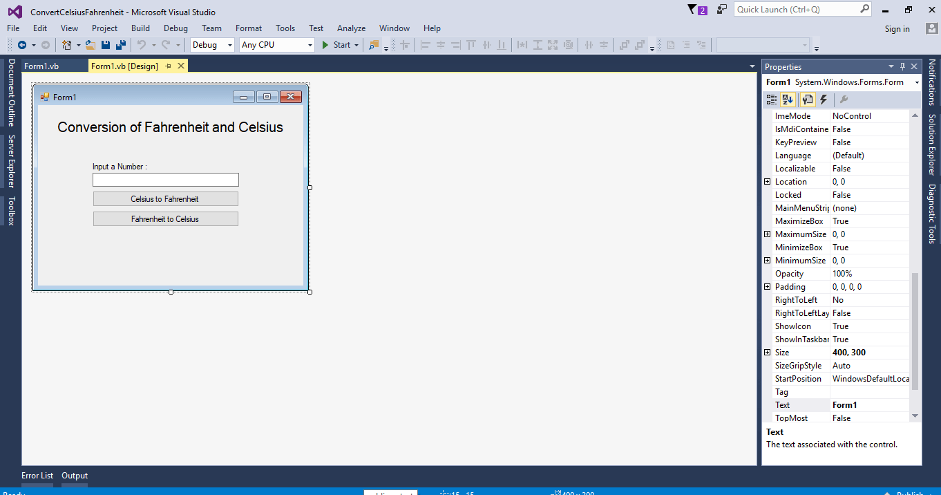Click the Save toolbar icon

(x=104, y=44)
